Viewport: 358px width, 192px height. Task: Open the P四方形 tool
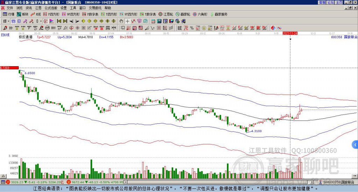[51, 14]
